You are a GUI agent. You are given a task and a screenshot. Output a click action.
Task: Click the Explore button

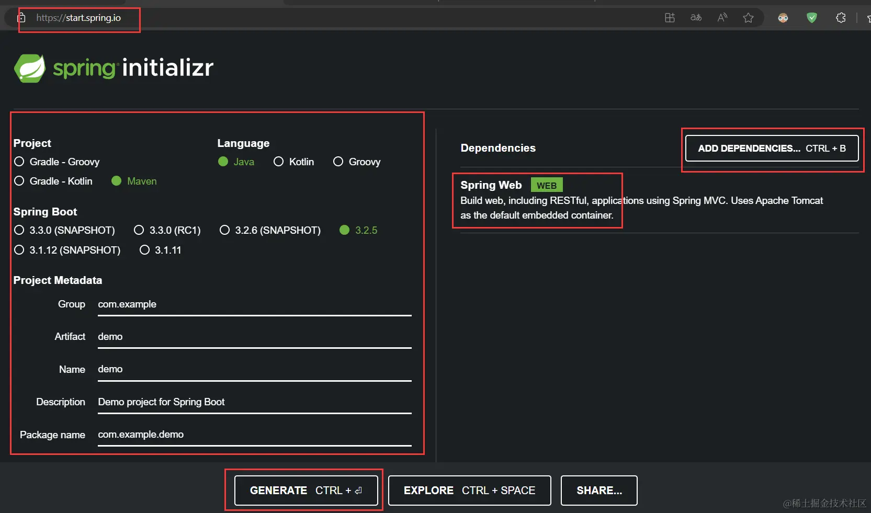[x=470, y=491]
